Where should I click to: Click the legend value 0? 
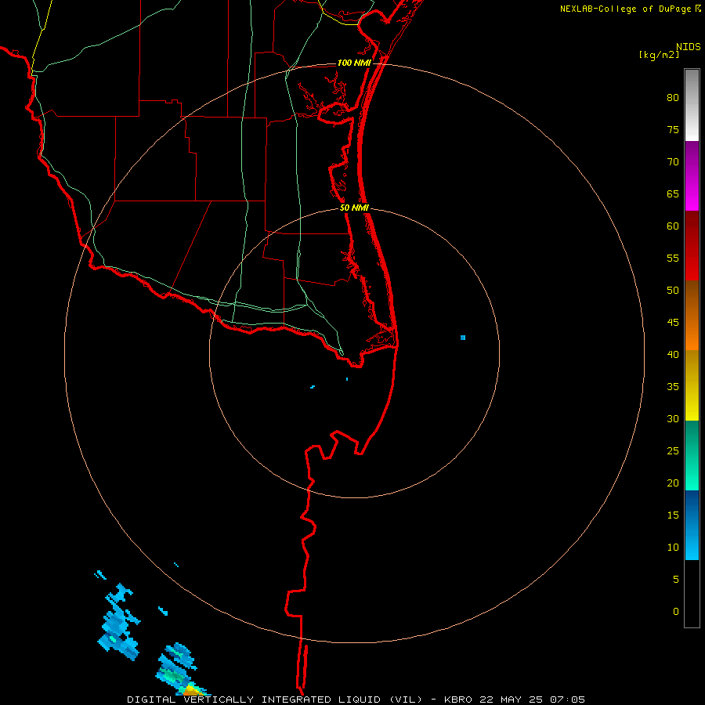(x=676, y=612)
